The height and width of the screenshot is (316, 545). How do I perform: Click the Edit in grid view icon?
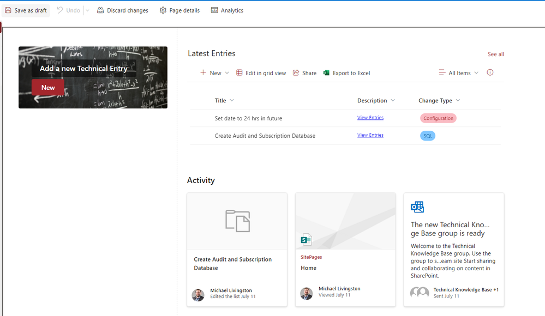tap(239, 73)
